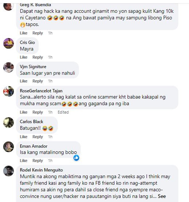Reply to Eman Amador's comment
Viewport: 189px width, 202px height.
(38, 161)
